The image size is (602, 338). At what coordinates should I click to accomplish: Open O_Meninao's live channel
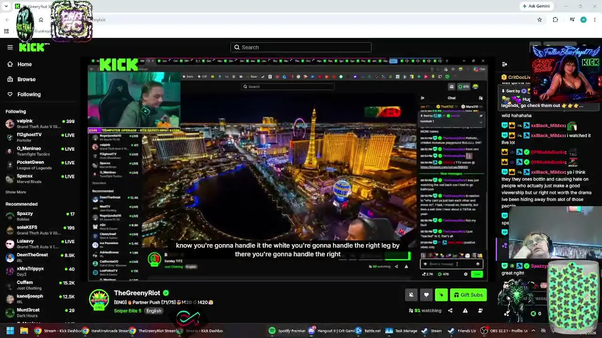pos(40,151)
